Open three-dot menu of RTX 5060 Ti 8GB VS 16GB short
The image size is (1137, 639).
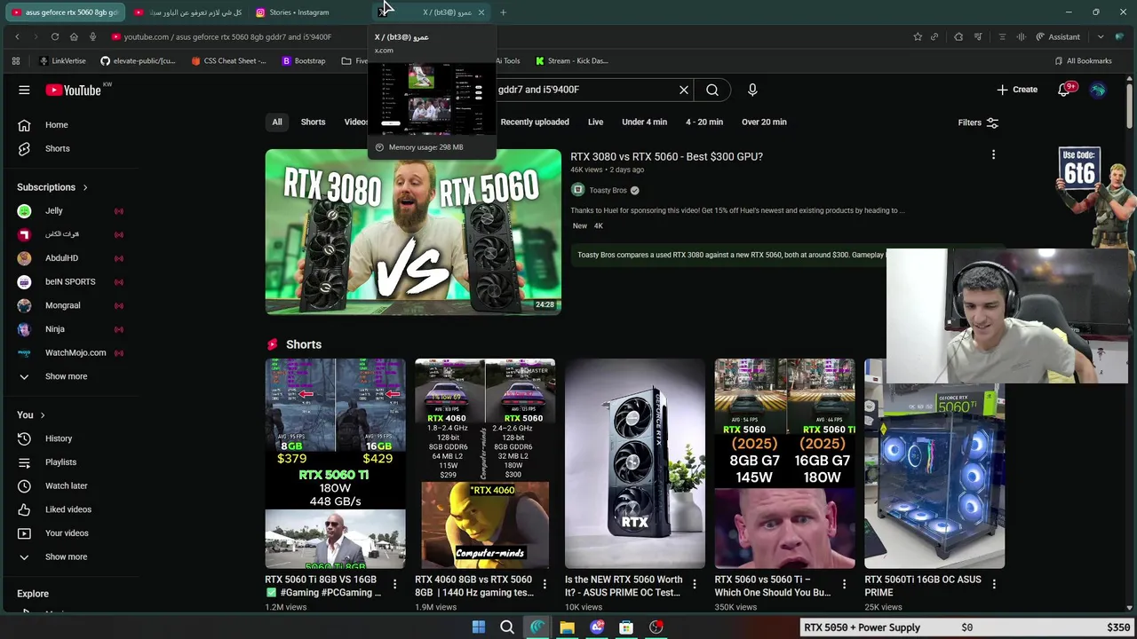tap(394, 584)
